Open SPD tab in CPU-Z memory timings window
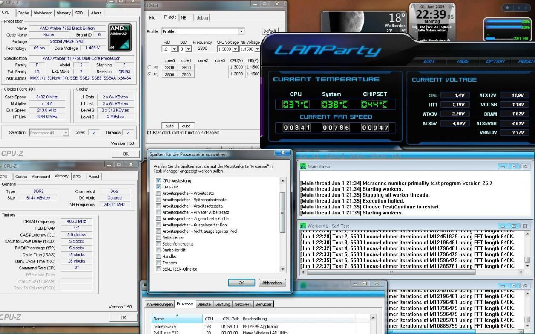 (x=77, y=177)
